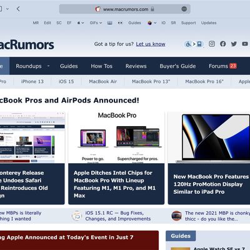Screen dimensions: 250x250
Task: Expand the colorful avatar bookmarks folder
Action: pos(152,23)
